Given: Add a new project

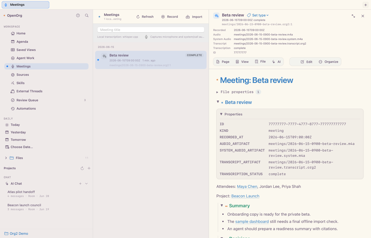Looking at the screenshot, I should pos(89,168).
